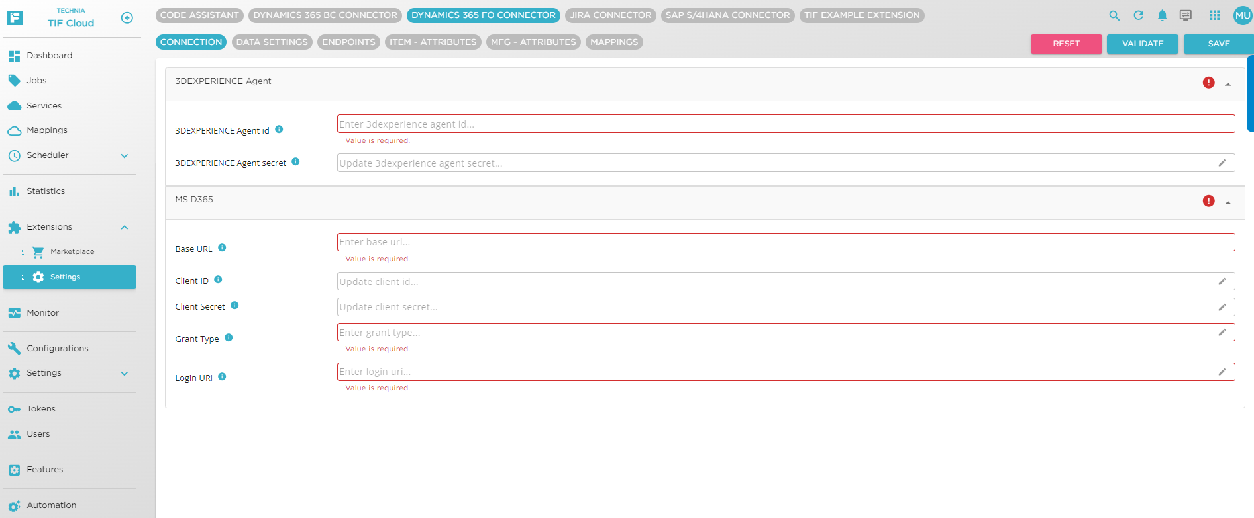The height and width of the screenshot is (518, 1254).
Task: Collapse the MS D365 section
Action: pos(1228,202)
